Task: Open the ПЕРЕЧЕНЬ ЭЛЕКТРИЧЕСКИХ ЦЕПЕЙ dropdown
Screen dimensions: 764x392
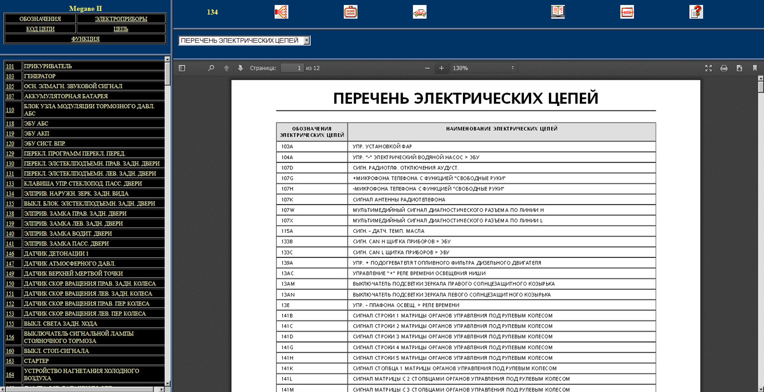Action: pos(244,40)
